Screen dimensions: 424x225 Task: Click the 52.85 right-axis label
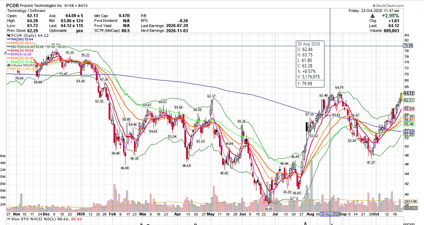click(x=409, y=135)
